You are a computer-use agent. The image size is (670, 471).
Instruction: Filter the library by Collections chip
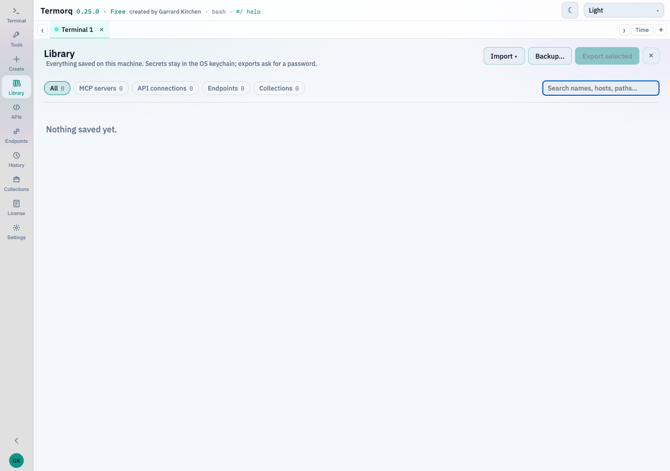(x=279, y=88)
